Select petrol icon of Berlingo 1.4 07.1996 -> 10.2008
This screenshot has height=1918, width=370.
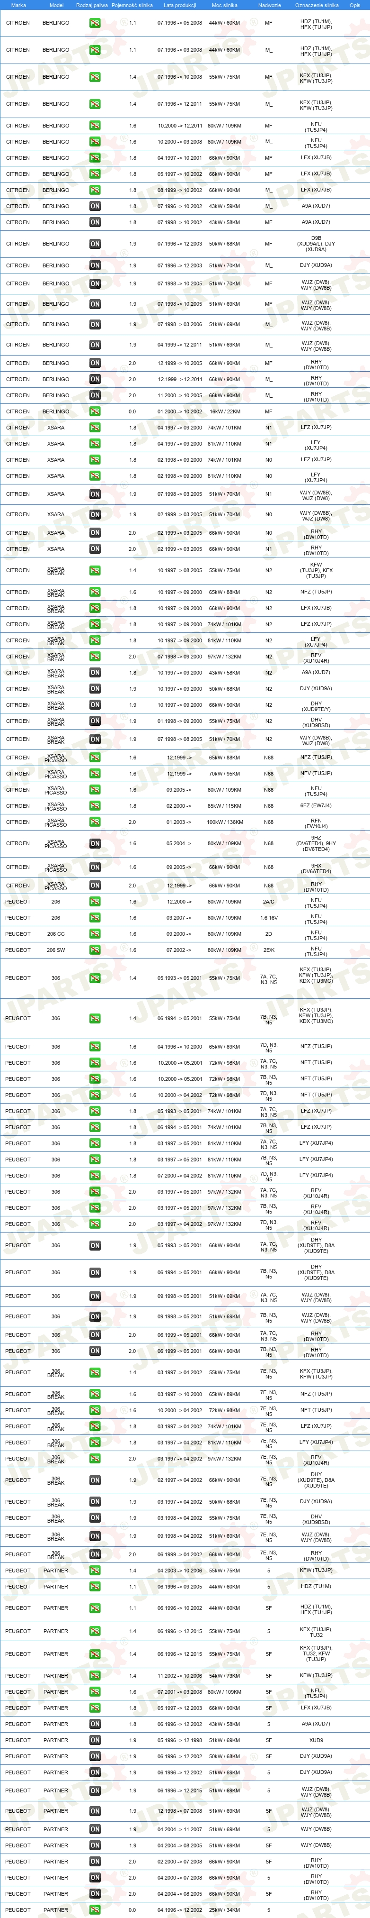tap(94, 77)
